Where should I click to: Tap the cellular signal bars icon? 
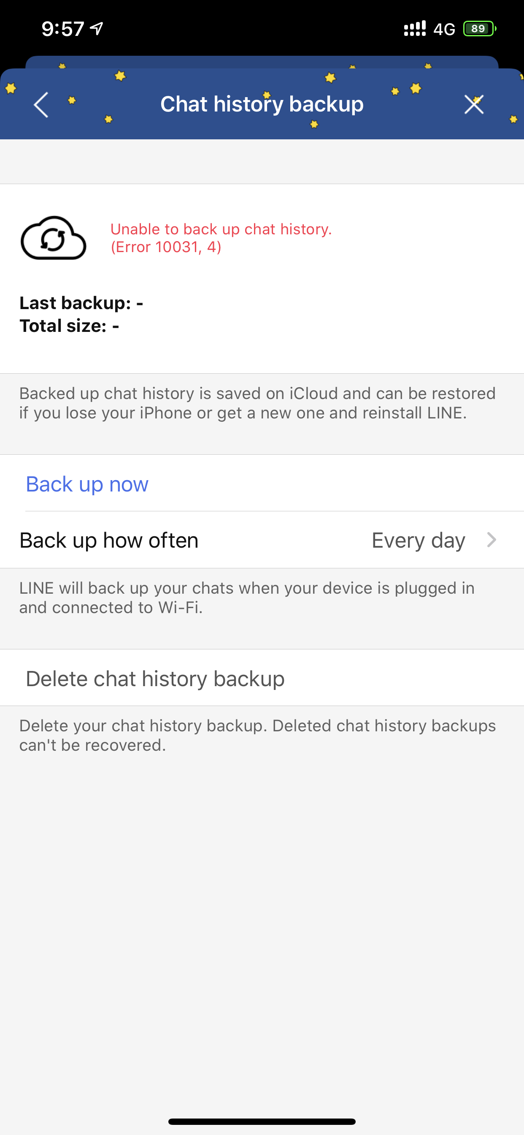(x=415, y=29)
